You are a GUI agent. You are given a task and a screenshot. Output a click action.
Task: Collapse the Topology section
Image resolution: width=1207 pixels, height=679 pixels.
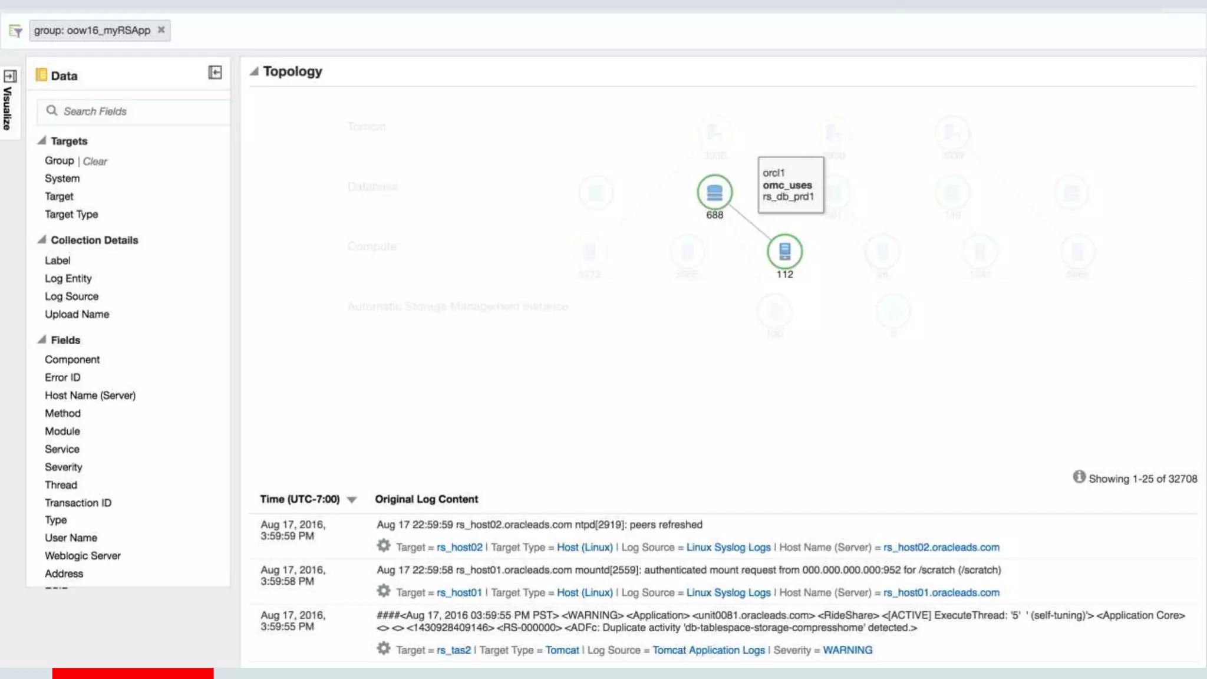(254, 71)
